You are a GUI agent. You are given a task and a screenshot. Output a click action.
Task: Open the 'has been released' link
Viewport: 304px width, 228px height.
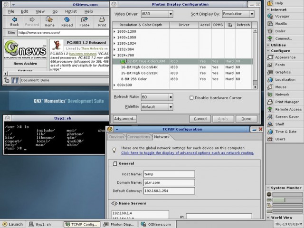click(83, 54)
